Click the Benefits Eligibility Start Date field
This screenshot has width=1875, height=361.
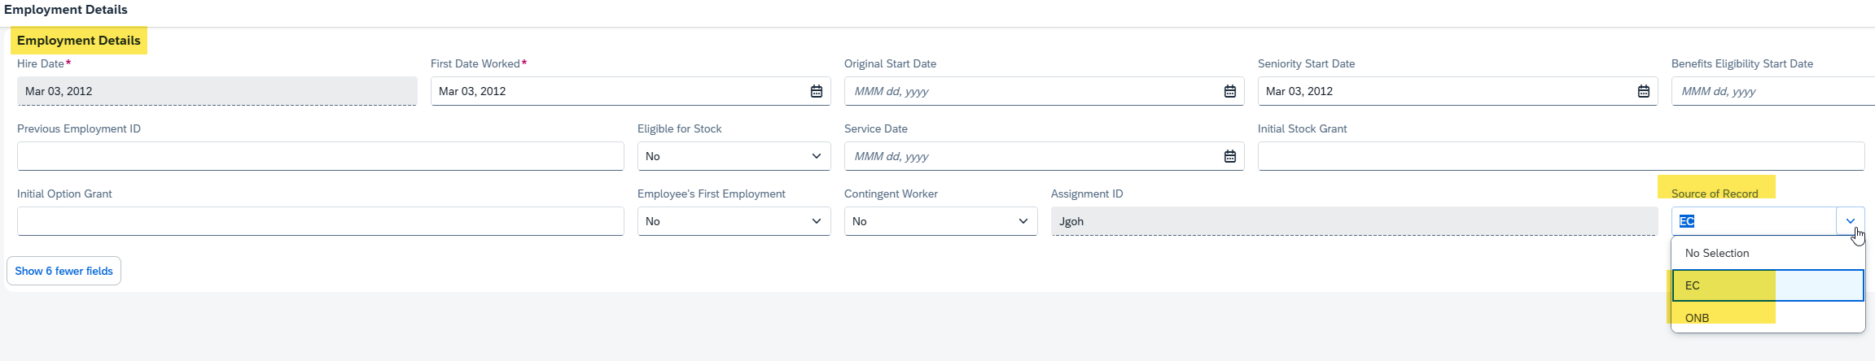[1772, 91]
